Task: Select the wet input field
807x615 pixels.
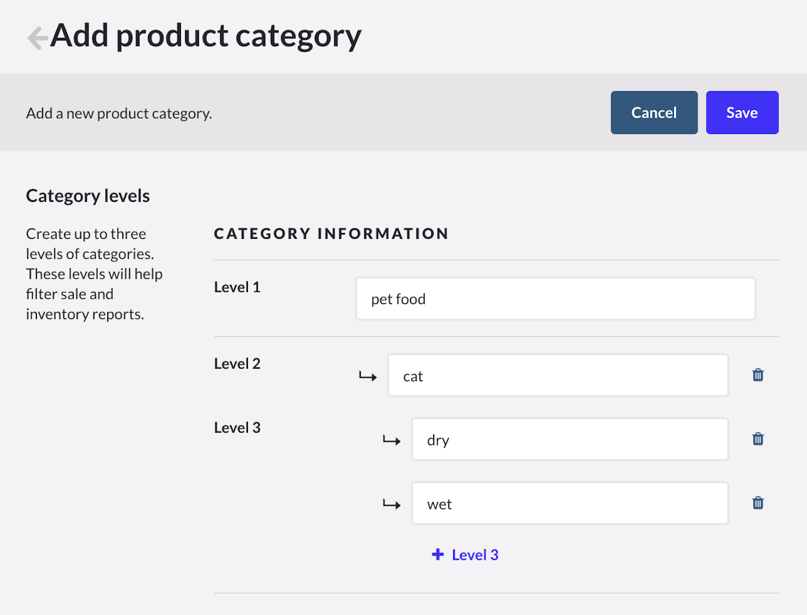Action: [570, 502]
